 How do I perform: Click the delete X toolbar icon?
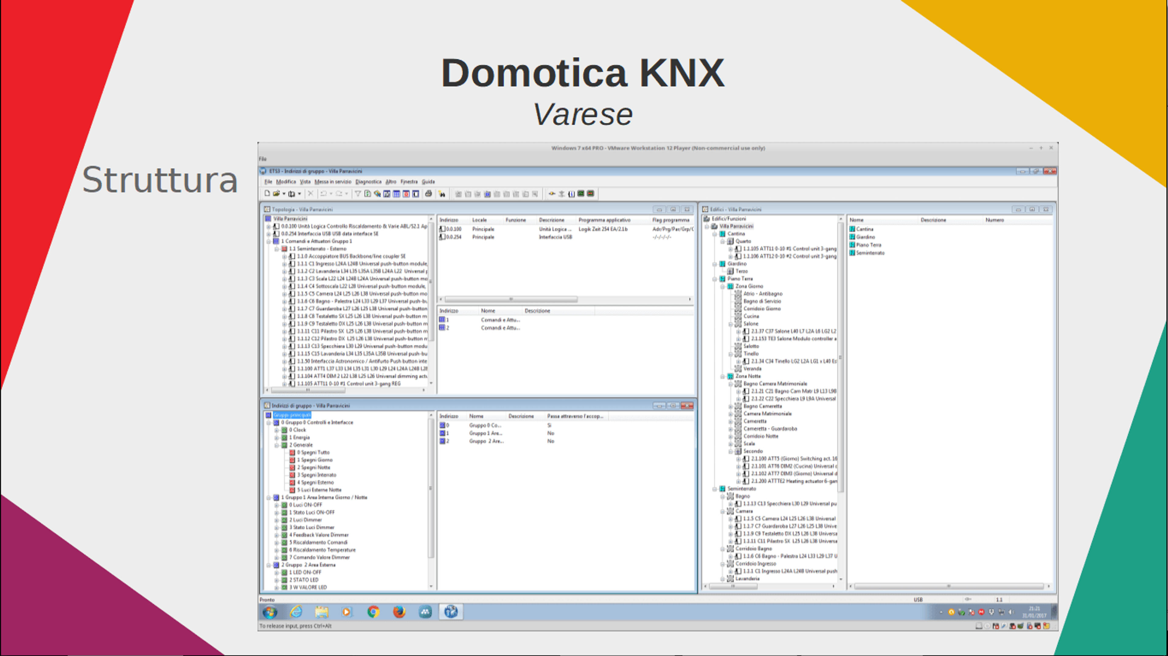311,194
